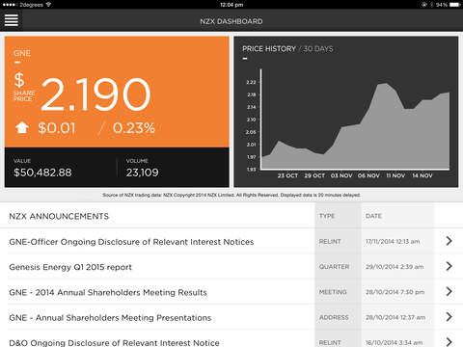463x347 pixels.
Task: Tap the 2.22 y-axis value
Action: pos(251,82)
